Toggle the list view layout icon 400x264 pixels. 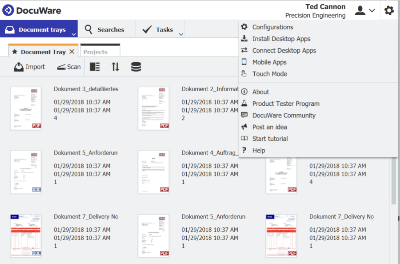[x=95, y=67]
